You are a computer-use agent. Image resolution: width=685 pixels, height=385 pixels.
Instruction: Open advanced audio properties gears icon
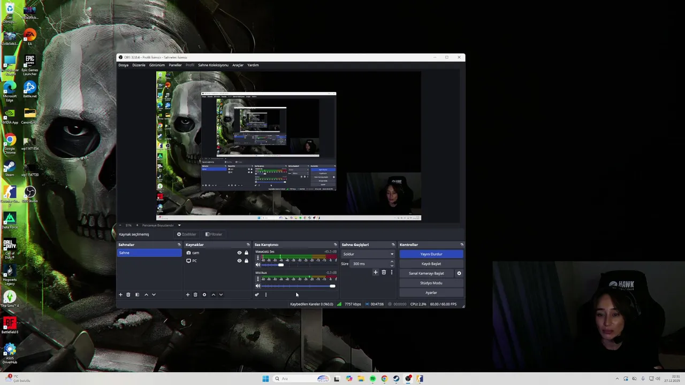[x=257, y=295]
